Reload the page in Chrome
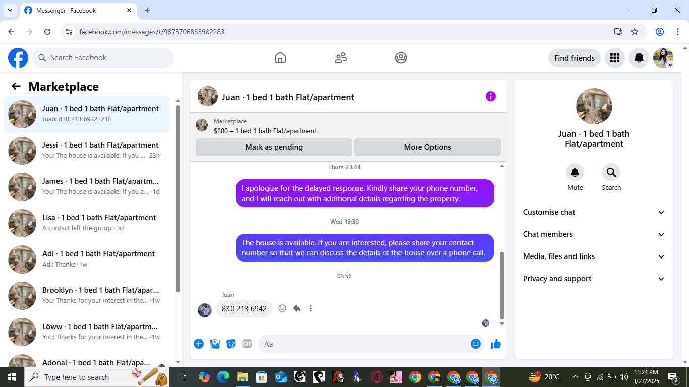 point(47,32)
